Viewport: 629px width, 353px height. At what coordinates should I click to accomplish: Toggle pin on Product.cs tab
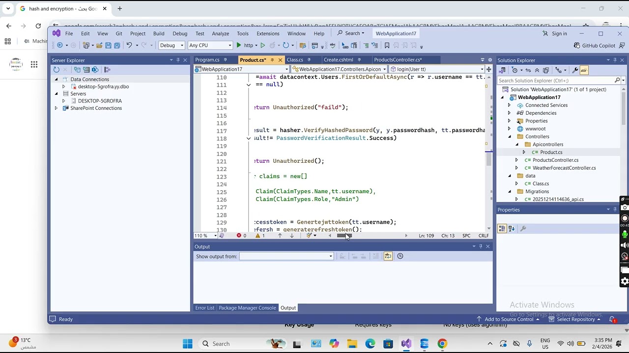(x=272, y=60)
